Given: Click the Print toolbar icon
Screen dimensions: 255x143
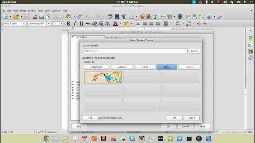Looking at the screenshot, I should 41,17.
